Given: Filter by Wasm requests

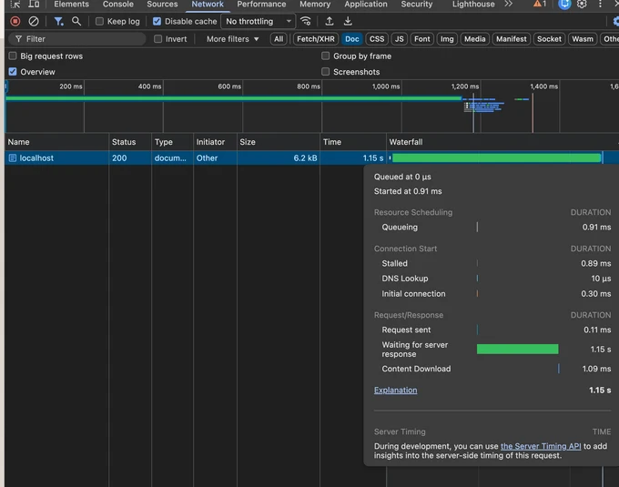Looking at the screenshot, I should [x=583, y=39].
